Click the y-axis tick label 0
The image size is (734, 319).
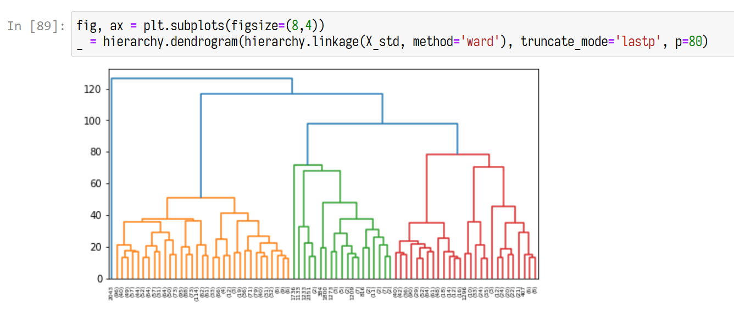coord(99,278)
